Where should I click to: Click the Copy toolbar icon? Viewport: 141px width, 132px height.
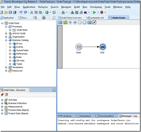click(x=36, y=12)
